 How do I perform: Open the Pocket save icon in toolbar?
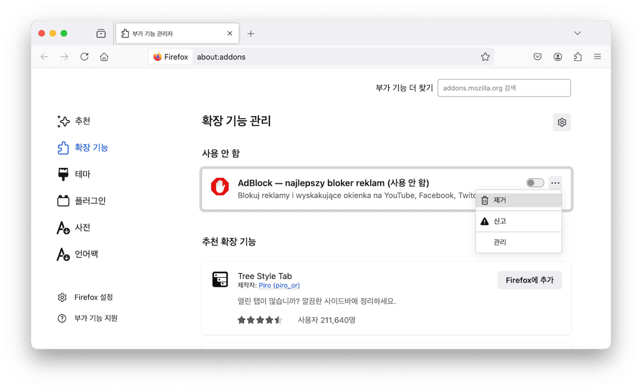pyautogui.click(x=537, y=57)
